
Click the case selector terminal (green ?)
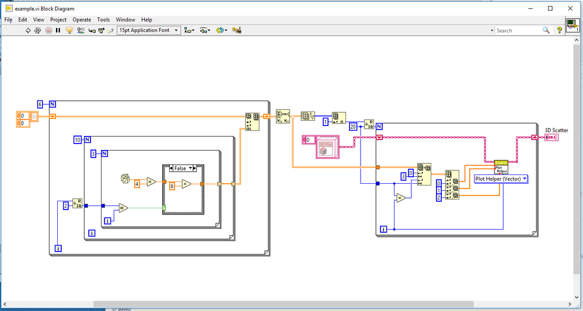164,208
